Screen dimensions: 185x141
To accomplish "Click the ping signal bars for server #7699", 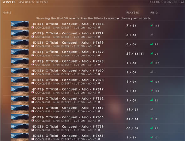I will click(152, 44).
